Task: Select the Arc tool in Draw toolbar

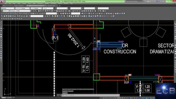Action: [x=1, y=32]
